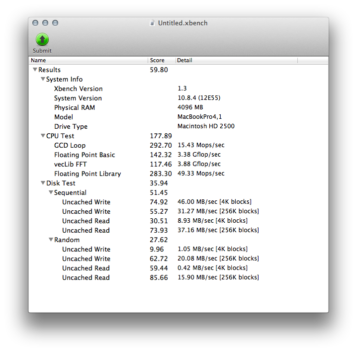357x352 pixels.
Task: Click the detail 0.42 MB/sec [4K blocks]
Action: pyautogui.click(x=212, y=268)
